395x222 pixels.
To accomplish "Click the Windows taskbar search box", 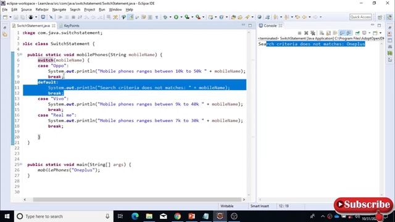I will tap(64, 216).
